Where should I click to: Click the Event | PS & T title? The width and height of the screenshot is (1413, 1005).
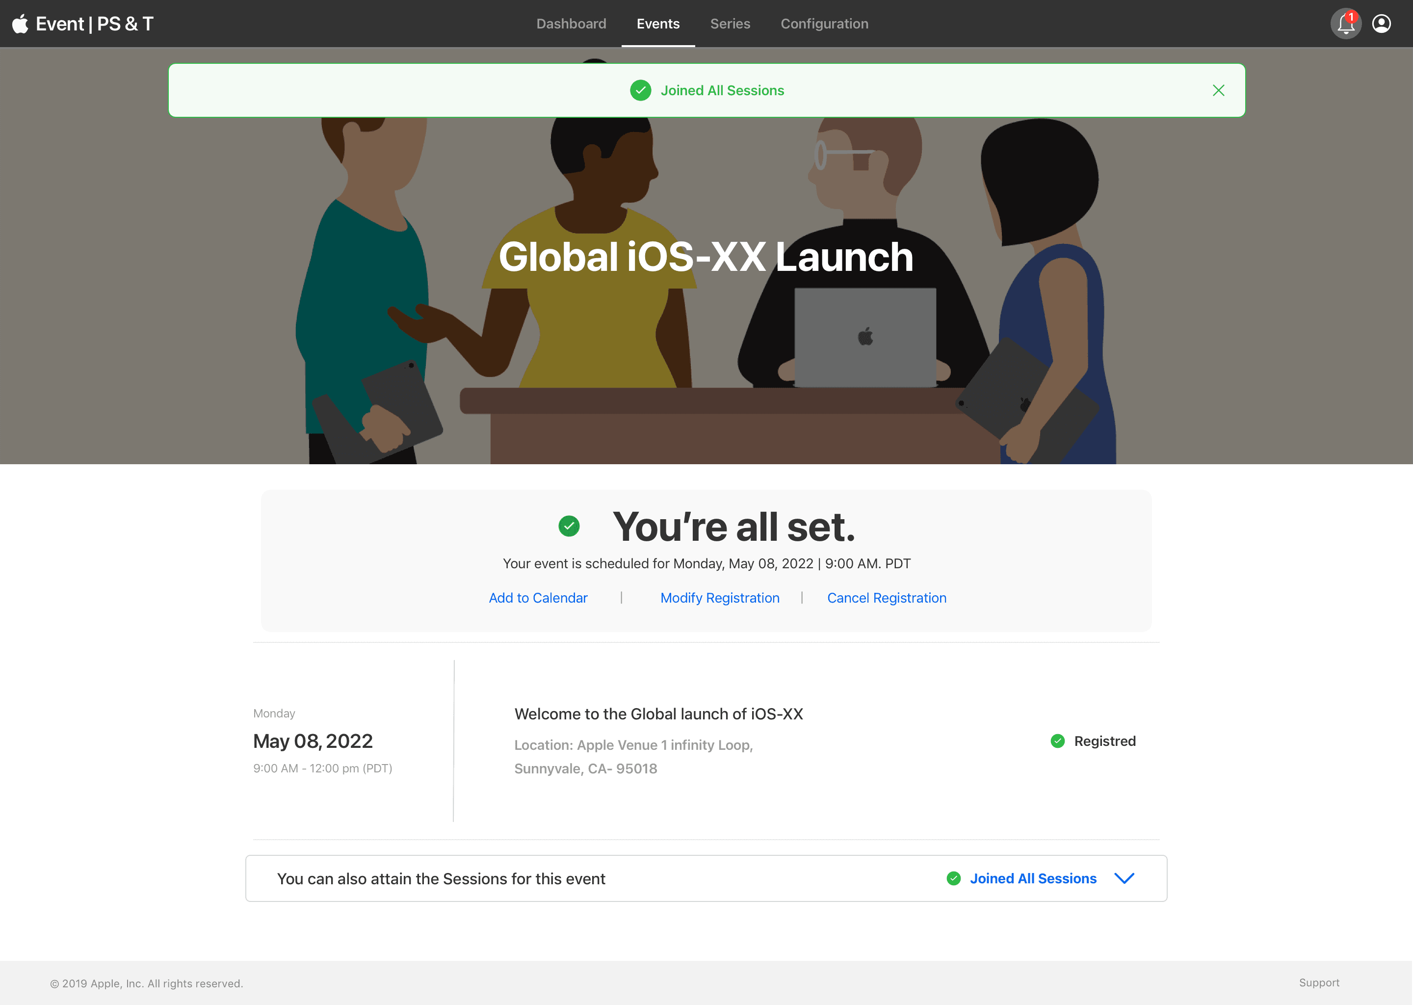(x=95, y=24)
